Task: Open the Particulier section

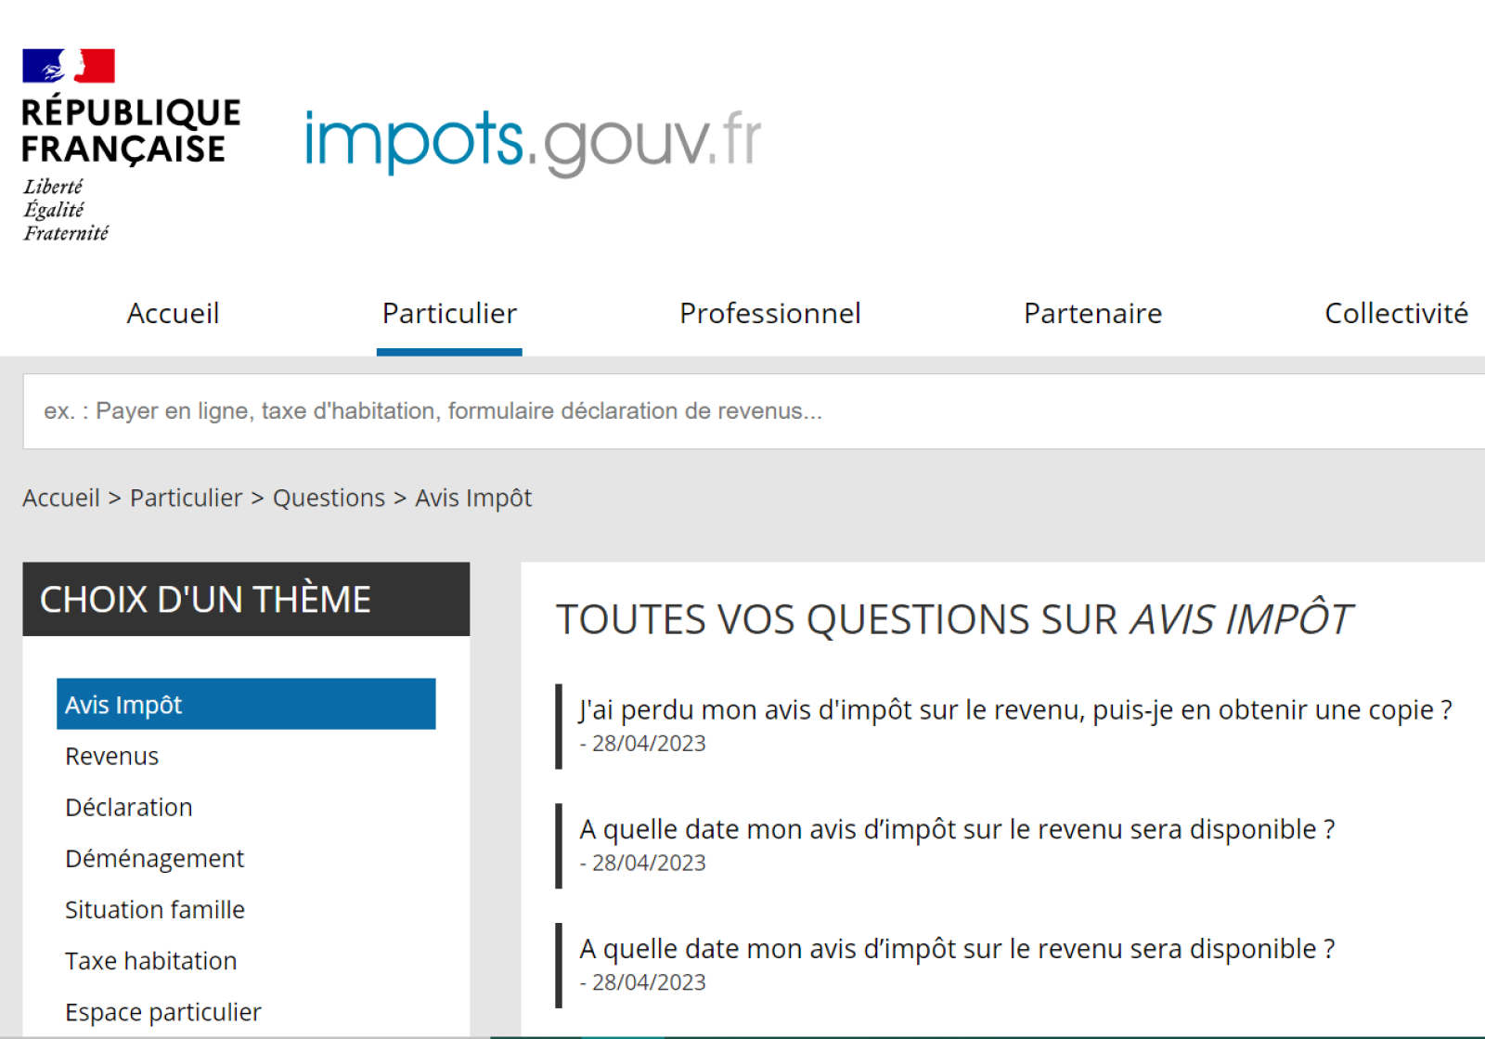Action: point(449,314)
